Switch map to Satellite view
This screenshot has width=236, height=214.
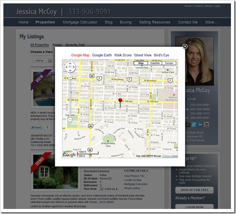coord(155,63)
